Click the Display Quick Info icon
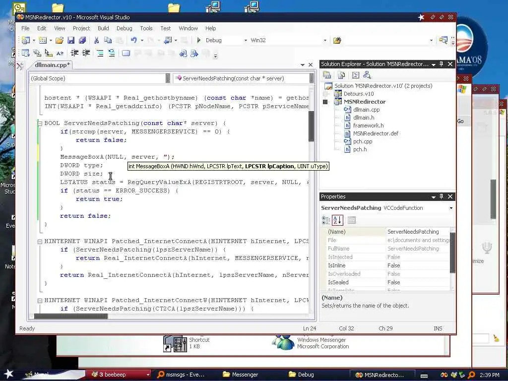The image size is (508, 381). 48,53
